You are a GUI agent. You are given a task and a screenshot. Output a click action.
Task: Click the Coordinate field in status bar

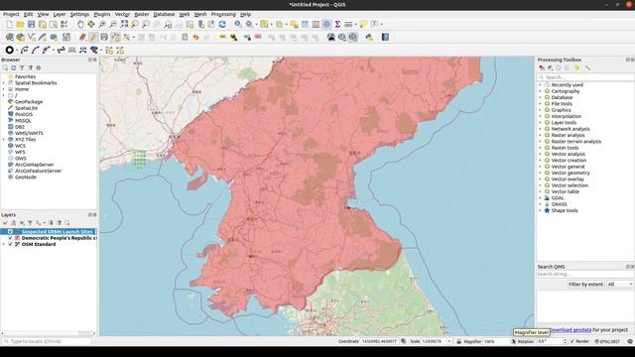pyautogui.click(x=379, y=341)
